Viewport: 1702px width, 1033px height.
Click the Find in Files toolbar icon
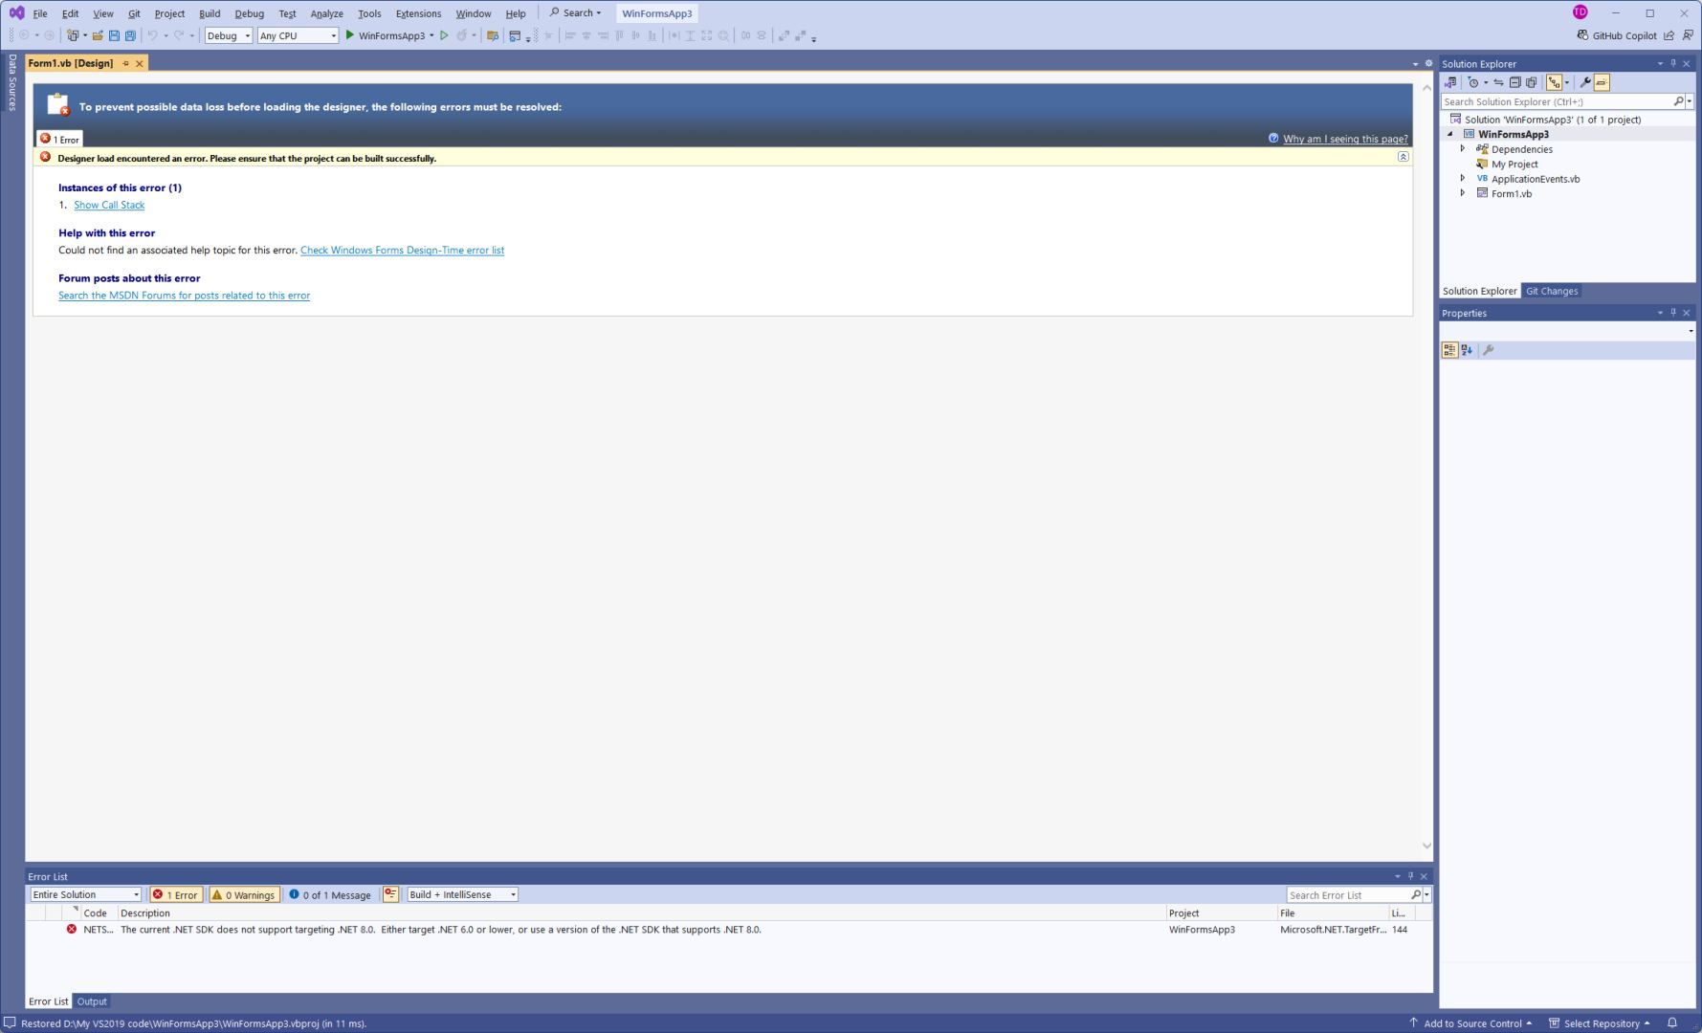493,35
